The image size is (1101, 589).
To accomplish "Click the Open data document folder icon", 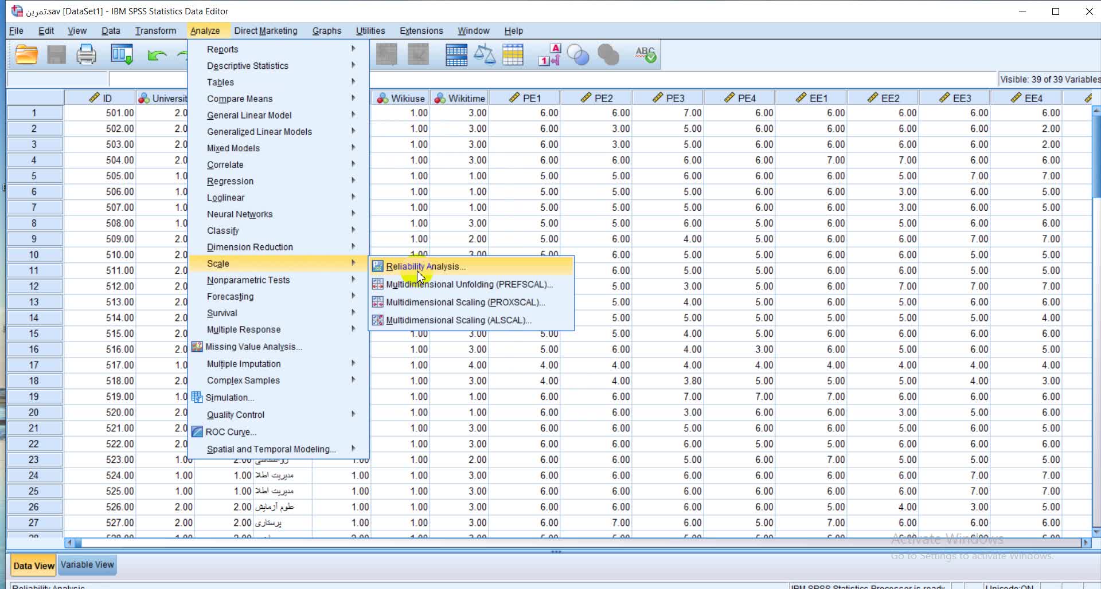I will click(26, 55).
